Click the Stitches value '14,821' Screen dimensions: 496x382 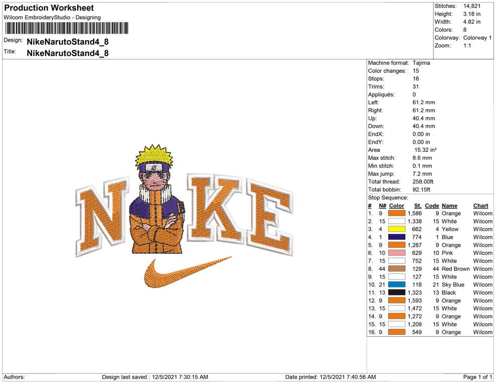pyautogui.click(x=472, y=6)
